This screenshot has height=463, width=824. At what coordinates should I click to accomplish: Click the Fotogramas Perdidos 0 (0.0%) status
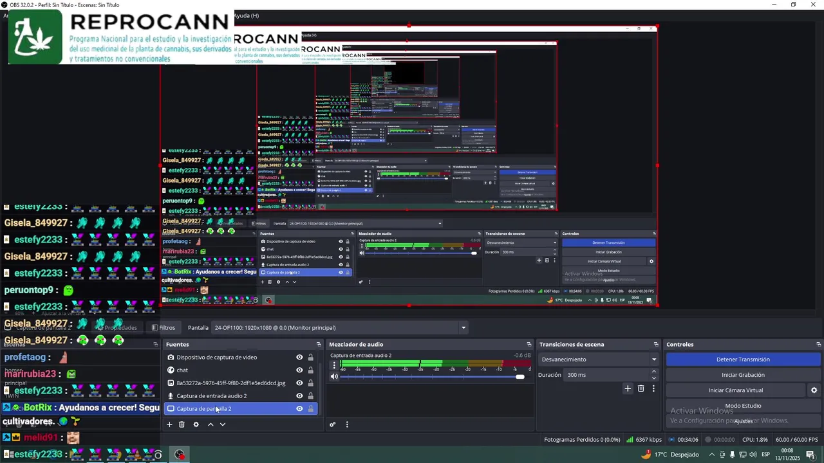582,440
